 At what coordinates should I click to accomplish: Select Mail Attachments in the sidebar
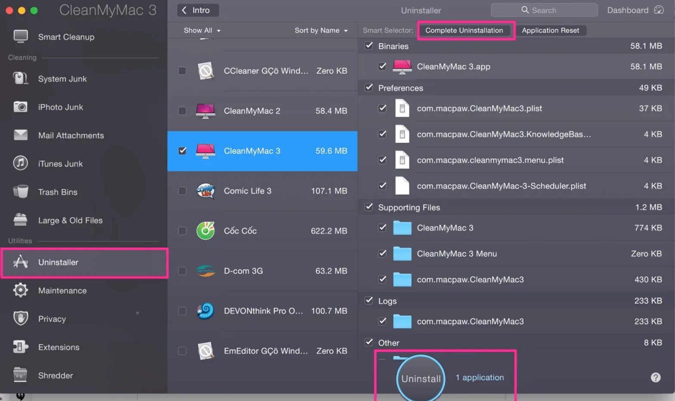pyautogui.click(x=84, y=135)
